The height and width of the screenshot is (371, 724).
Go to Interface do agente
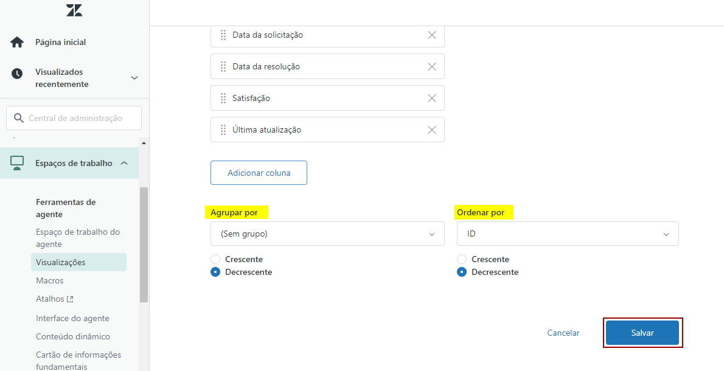(72, 318)
